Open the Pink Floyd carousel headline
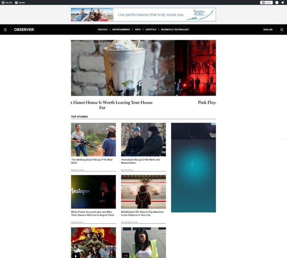The image size is (287, 258). point(207,102)
